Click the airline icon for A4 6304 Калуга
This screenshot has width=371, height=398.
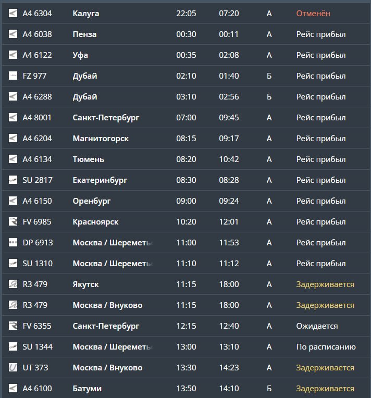pyautogui.click(x=13, y=14)
